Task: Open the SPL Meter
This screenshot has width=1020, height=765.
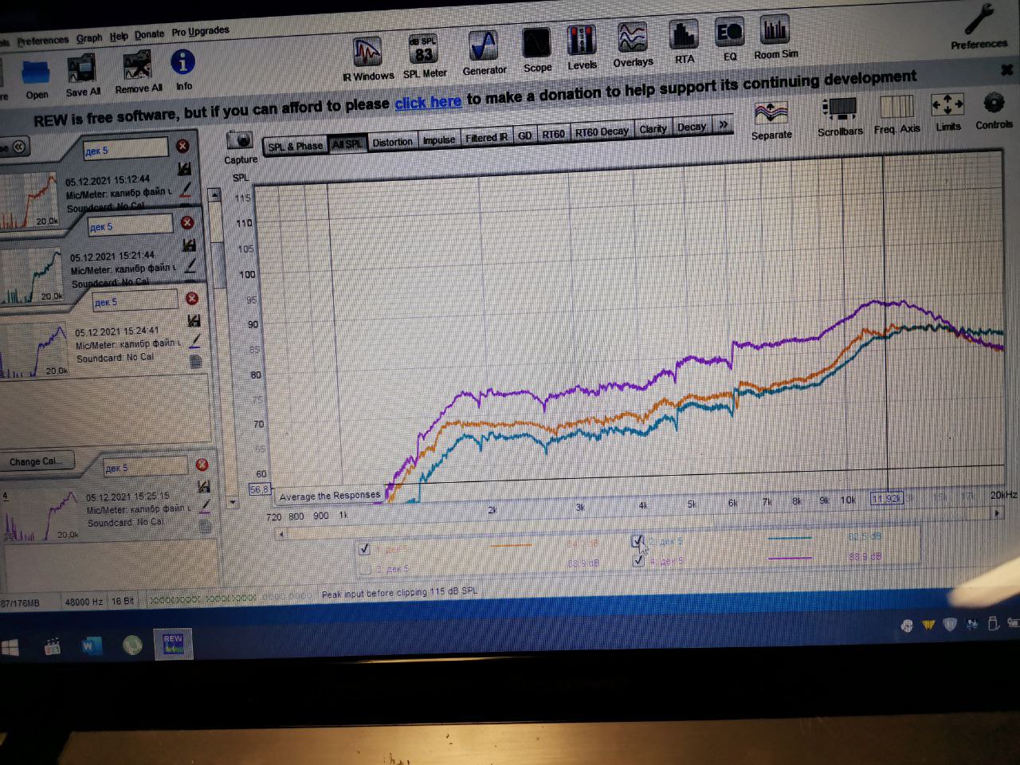Action: tap(424, 57)
